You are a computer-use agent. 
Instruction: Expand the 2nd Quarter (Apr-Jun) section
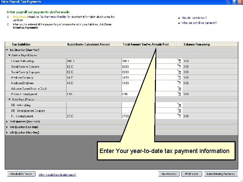coord(7,122)
